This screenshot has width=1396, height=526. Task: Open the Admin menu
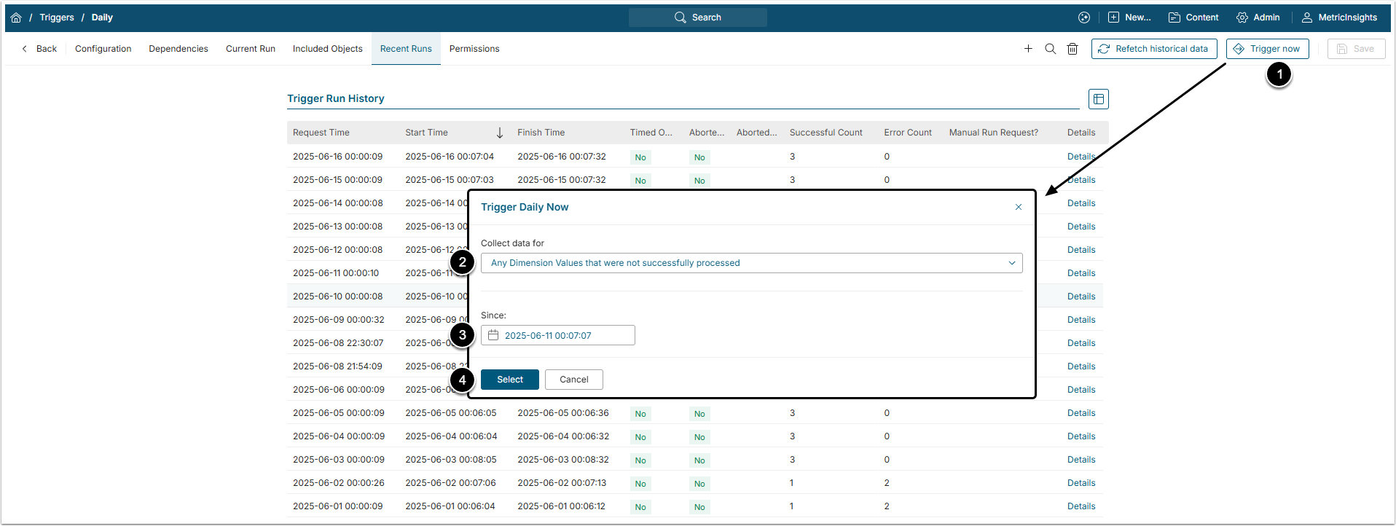[1258, 17]
